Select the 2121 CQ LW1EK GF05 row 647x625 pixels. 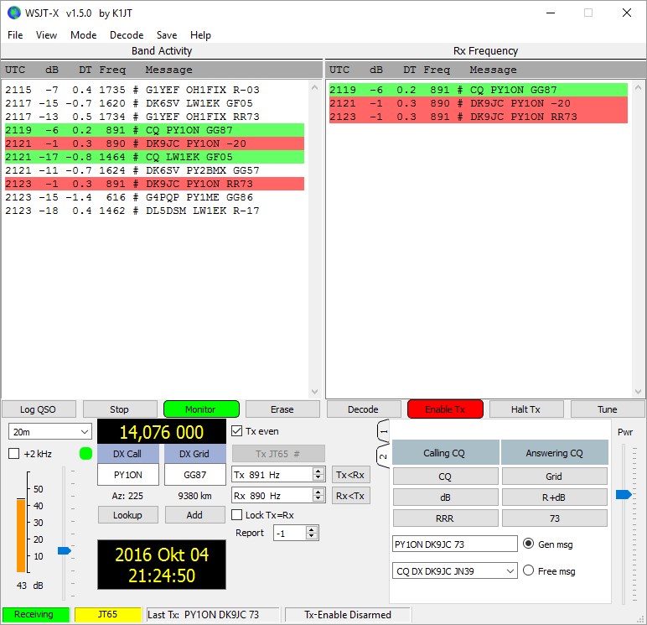coord(155,157)
